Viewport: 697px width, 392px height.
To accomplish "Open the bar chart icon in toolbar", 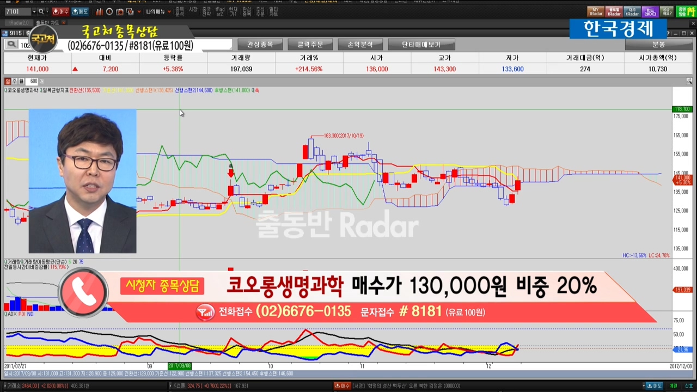I will [x=99, y=11].
